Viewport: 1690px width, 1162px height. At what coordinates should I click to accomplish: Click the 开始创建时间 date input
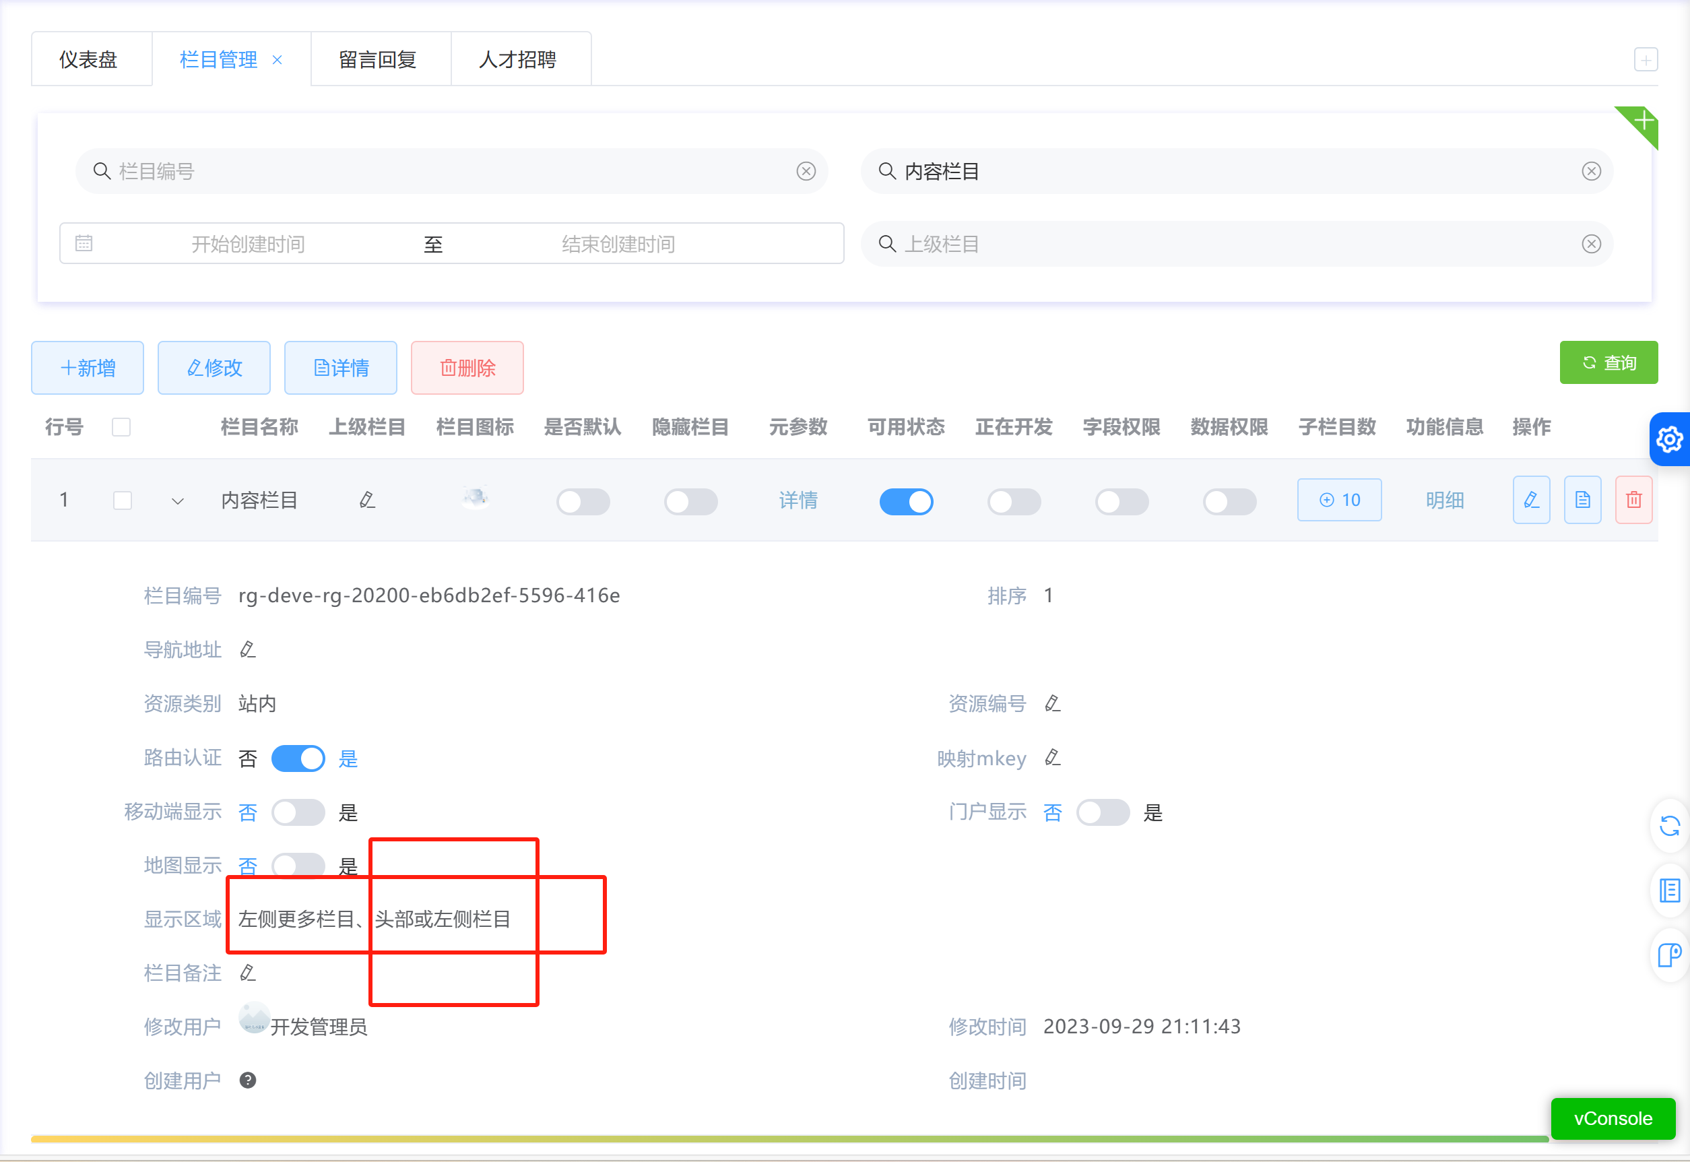coord(248,244)
